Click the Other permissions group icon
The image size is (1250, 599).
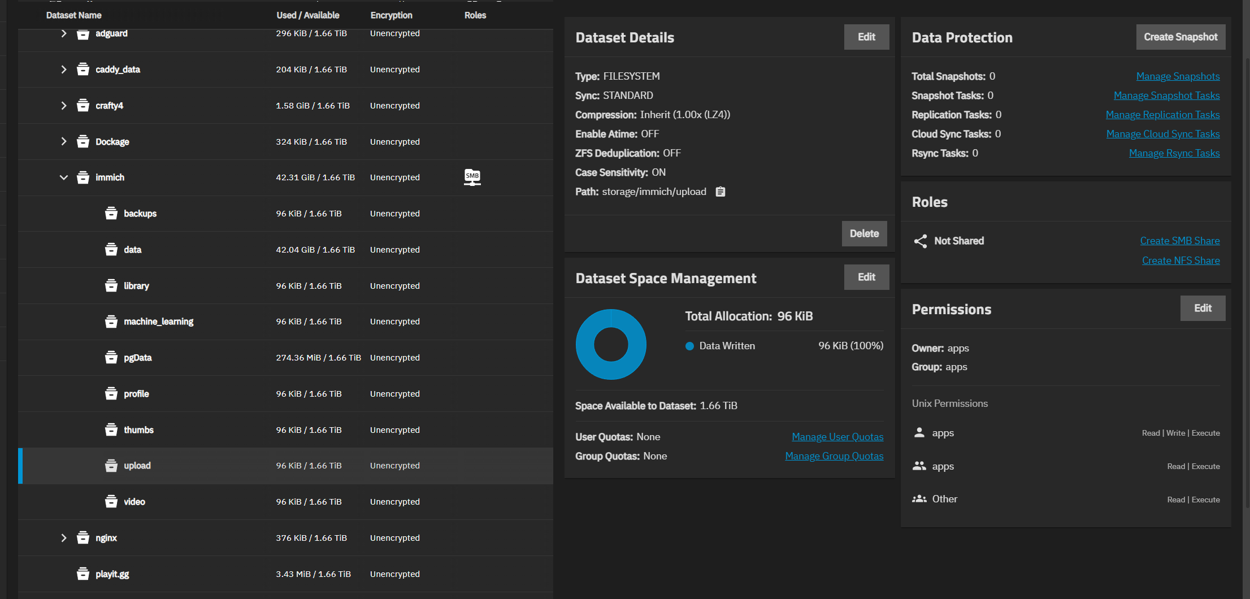[x=919, y=499]
